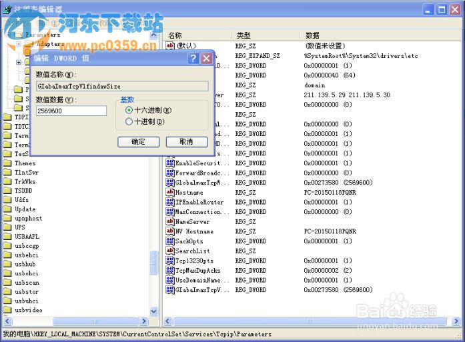465x342 pixels.
Task: Expand the Adapters tree node
Action: [19, 44]
